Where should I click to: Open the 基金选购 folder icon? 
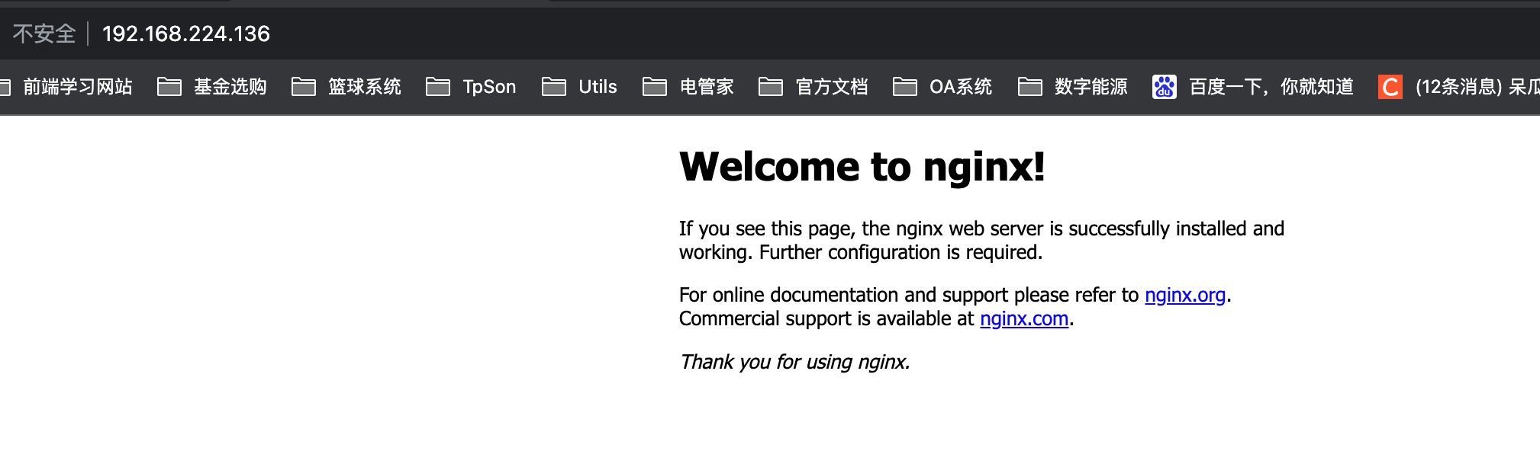[x=169, y=87]
